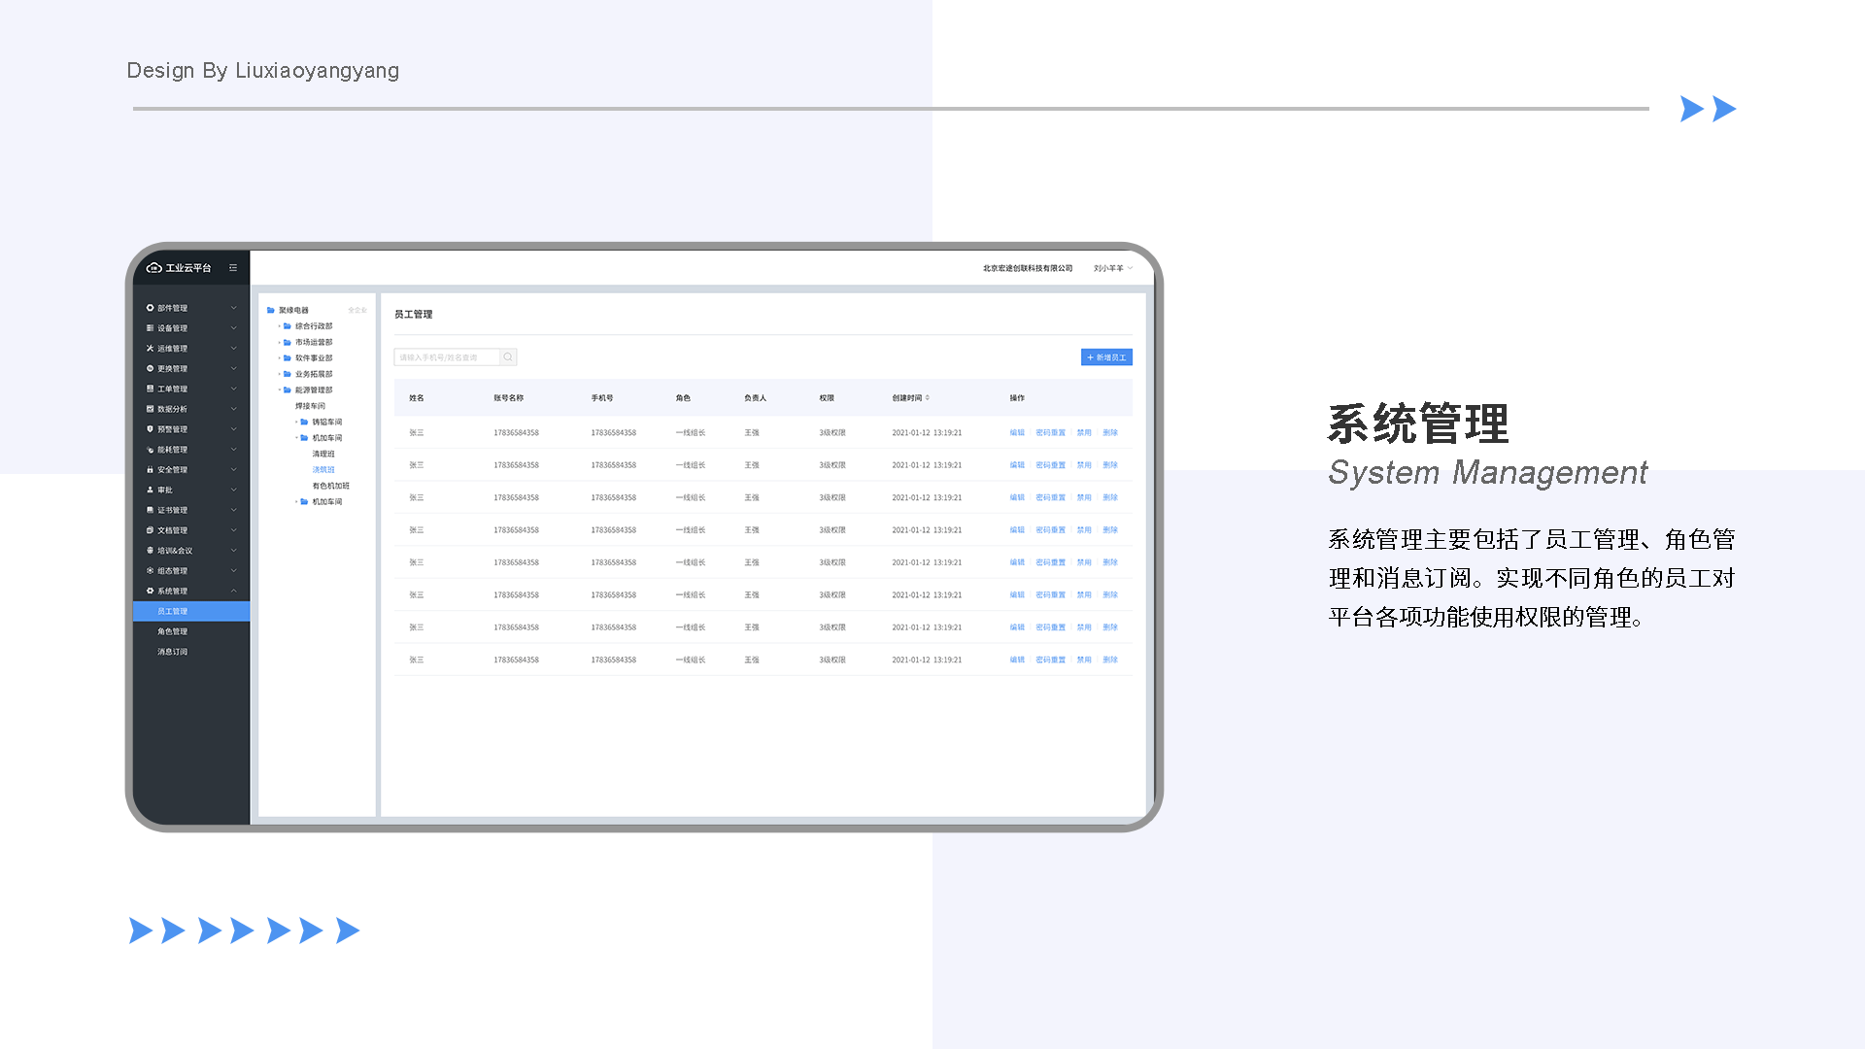1865x1049 pixels.
Task: Collapse the 系统管理 menu chevron
Action: click(x=234, y=591)
